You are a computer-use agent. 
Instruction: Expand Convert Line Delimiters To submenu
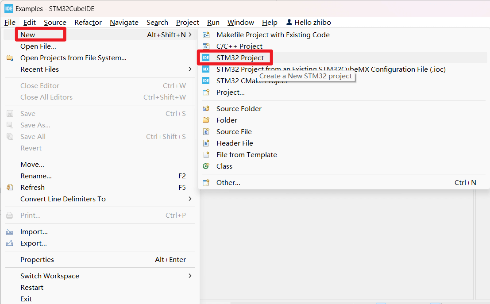pyautogui.click(x=190, y=199)
